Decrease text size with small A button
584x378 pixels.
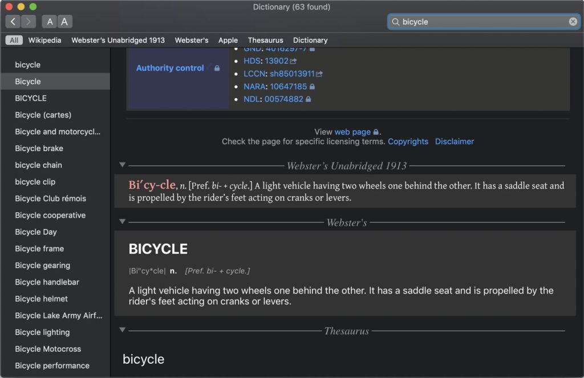click(x=50, y=22)
